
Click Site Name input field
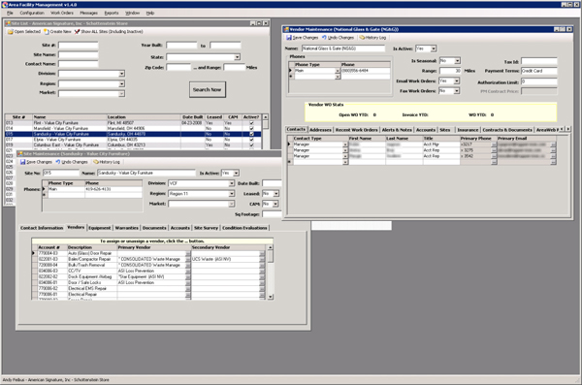click(79, 55)
